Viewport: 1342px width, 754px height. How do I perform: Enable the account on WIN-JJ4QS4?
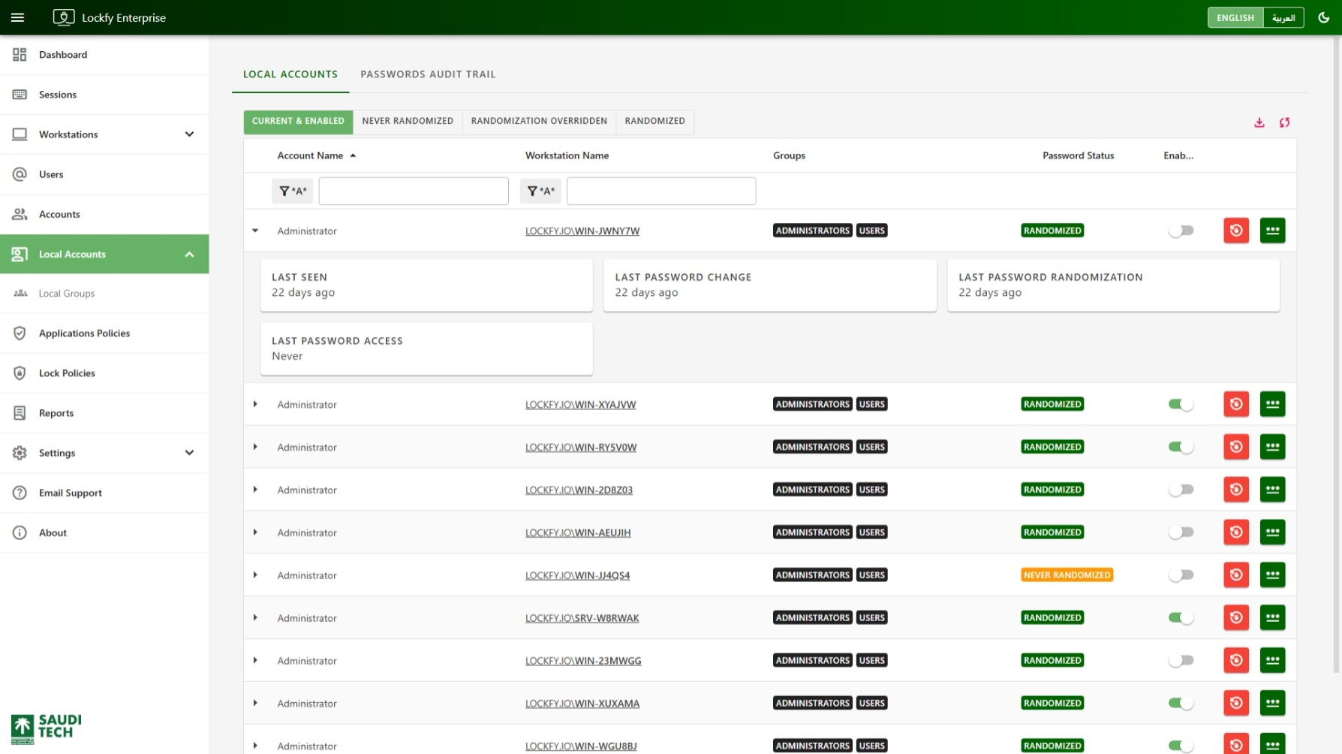point(1181,575)
